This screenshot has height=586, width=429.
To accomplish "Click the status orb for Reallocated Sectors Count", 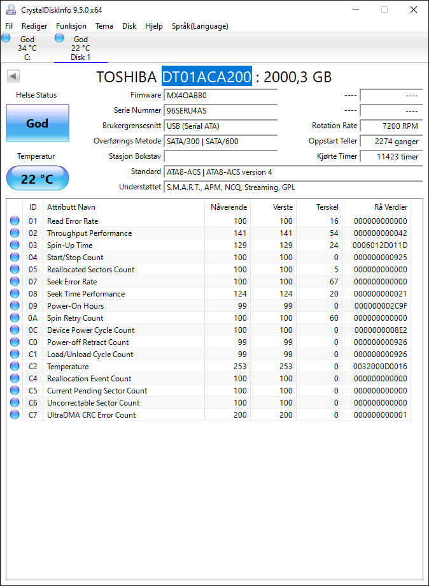I will tap(15, 270).
